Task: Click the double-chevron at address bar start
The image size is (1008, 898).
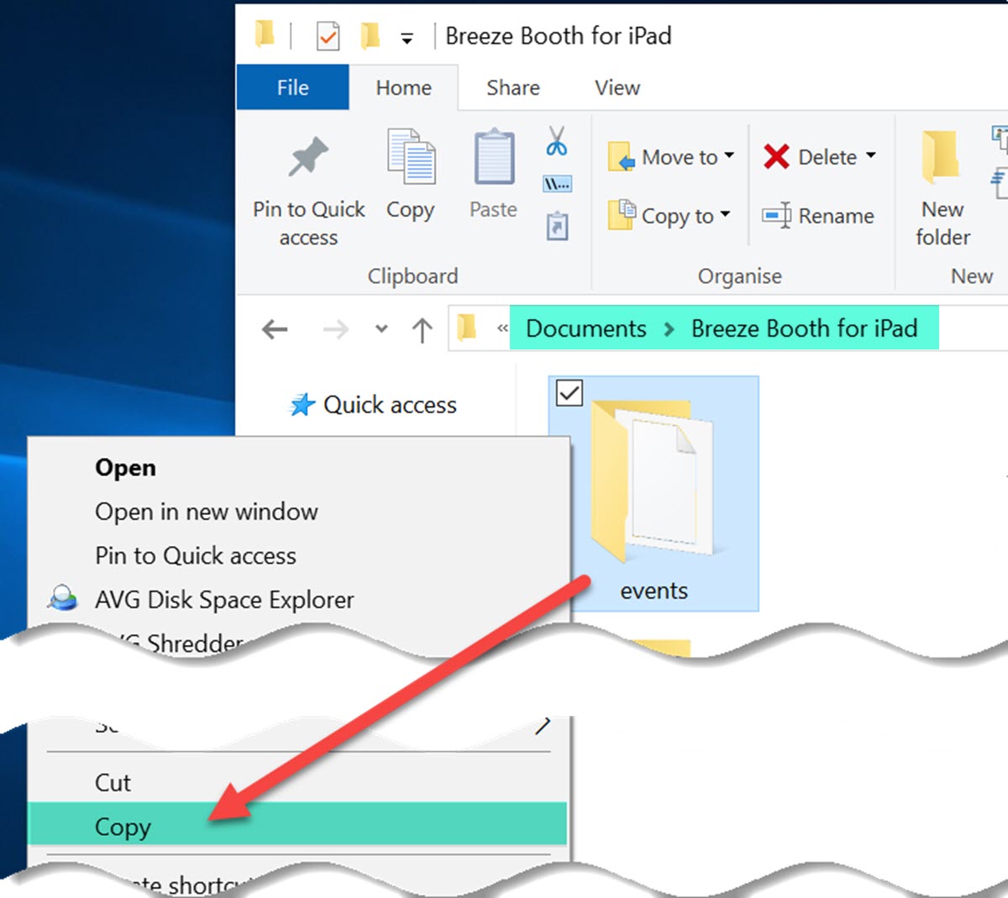Action: tap(502, 328)
